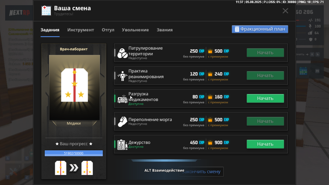Click the 900 EXP с премиумом value for Дежурство
Screen dimensions: 329x185
point(221,142)
